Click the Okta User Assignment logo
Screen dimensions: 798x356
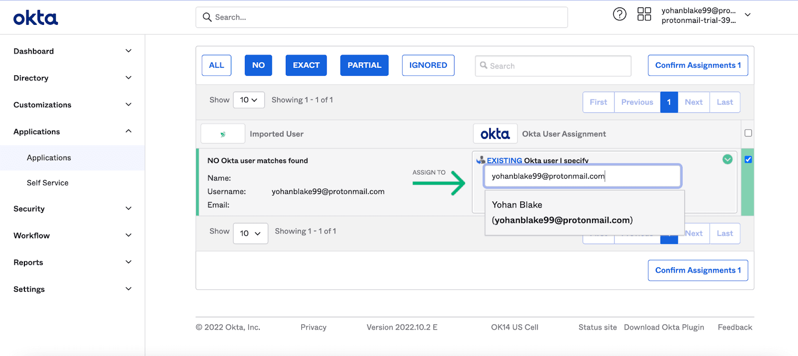(x=495, y=134)
